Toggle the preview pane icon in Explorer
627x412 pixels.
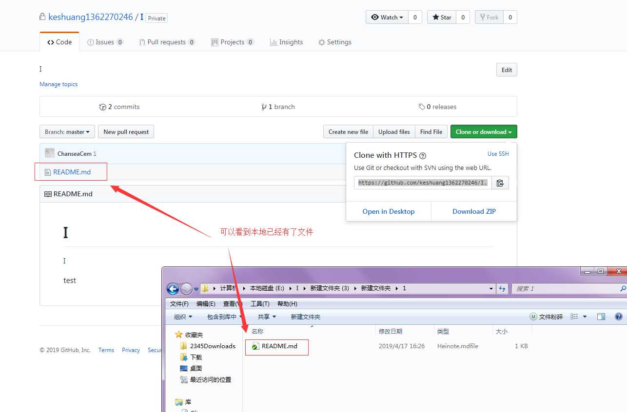(601, 317)
